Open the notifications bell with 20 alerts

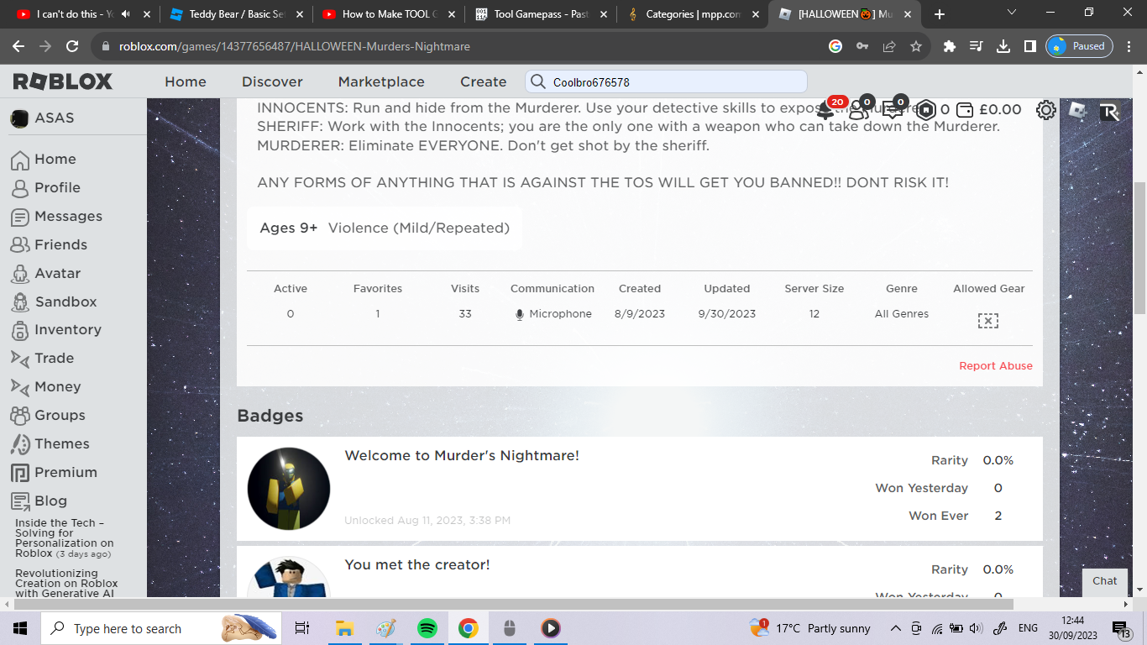coord(828,109)
